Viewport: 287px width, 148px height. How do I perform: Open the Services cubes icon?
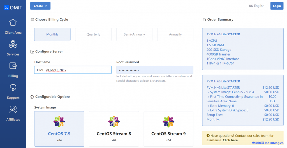click(x=13, y=44)
